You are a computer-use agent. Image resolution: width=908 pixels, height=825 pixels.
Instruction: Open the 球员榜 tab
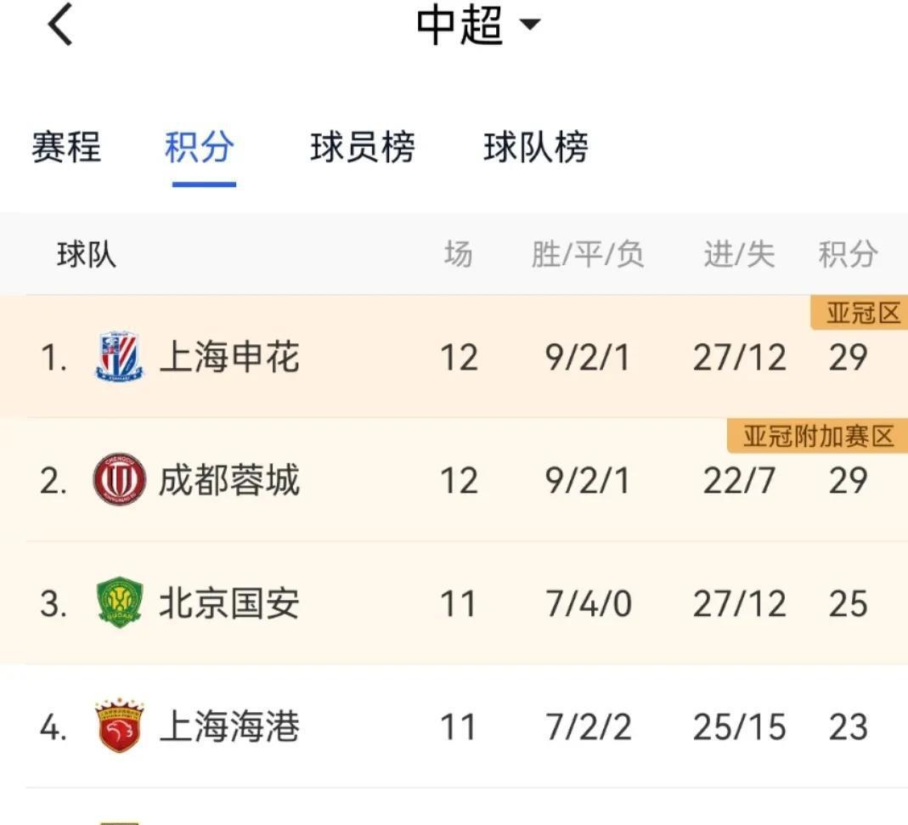click(363, 148)
